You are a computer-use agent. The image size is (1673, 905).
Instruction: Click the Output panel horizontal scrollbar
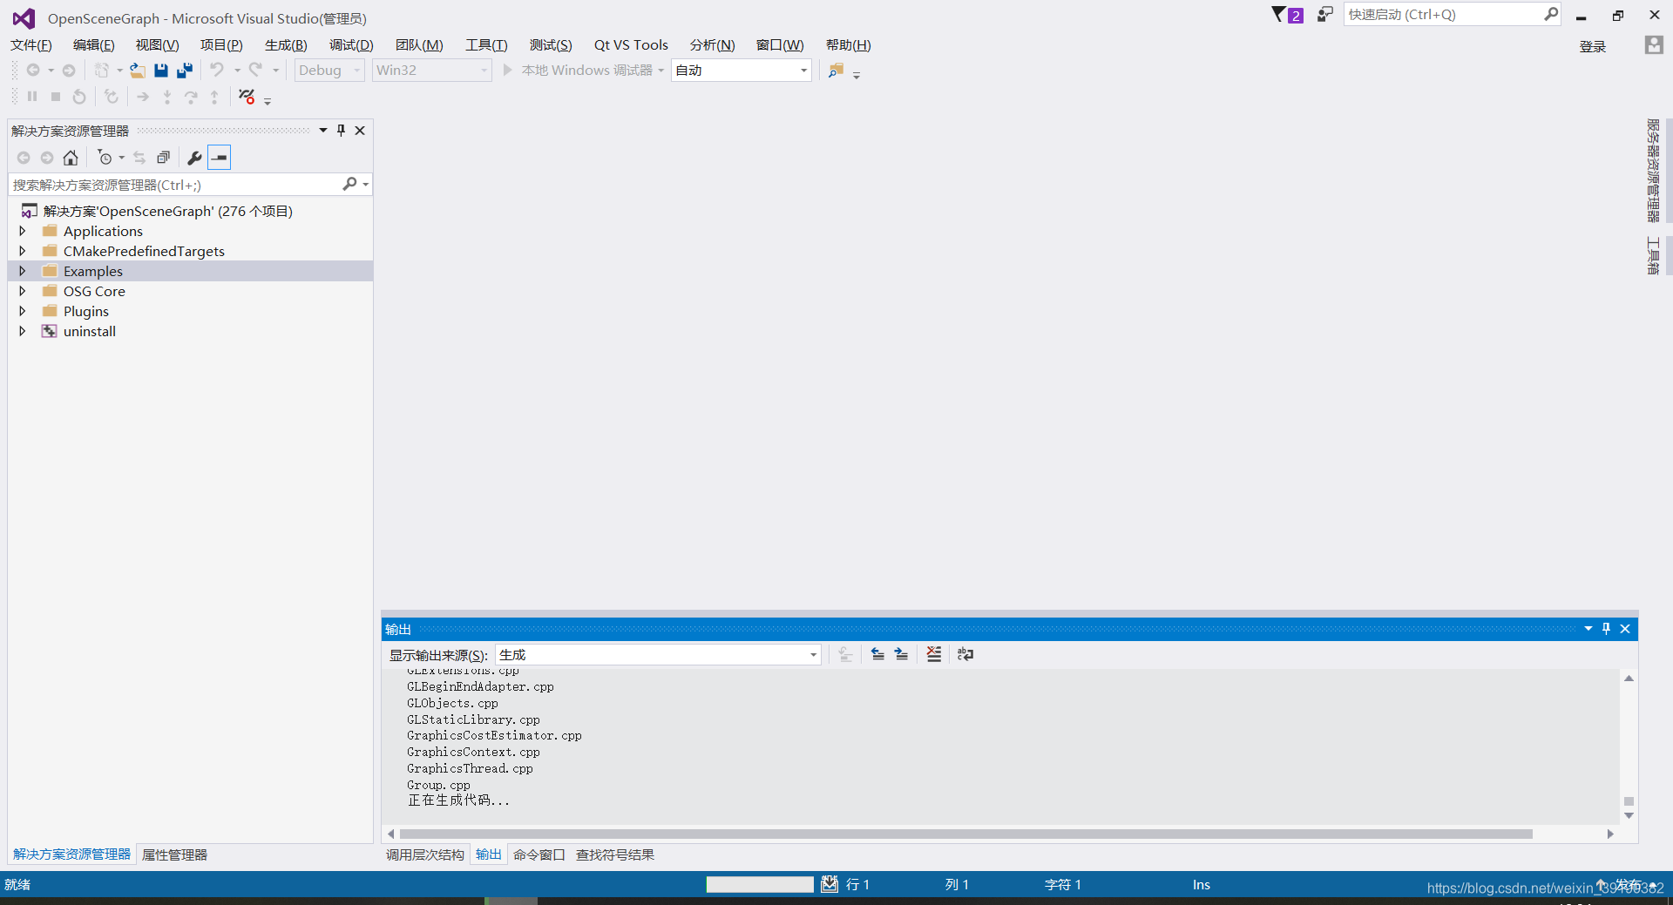tap(965, 834)
